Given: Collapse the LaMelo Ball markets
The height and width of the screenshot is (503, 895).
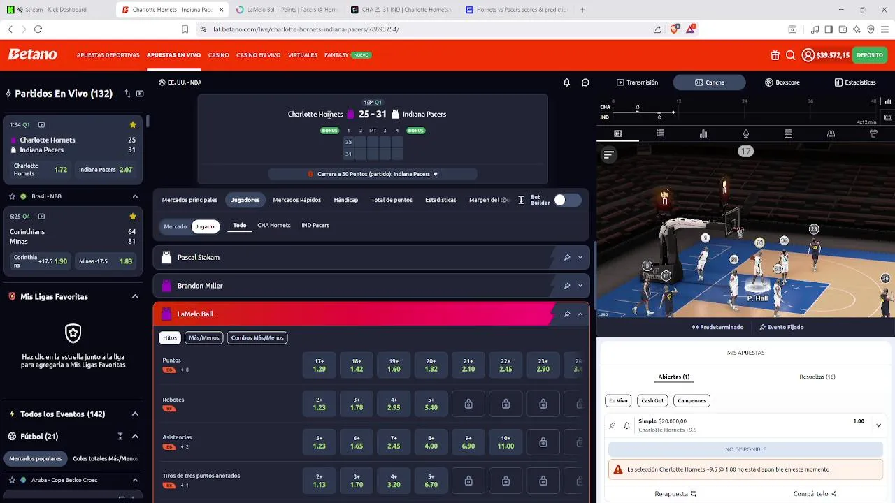Looking at the screenshot, I should tap(580, 314).
